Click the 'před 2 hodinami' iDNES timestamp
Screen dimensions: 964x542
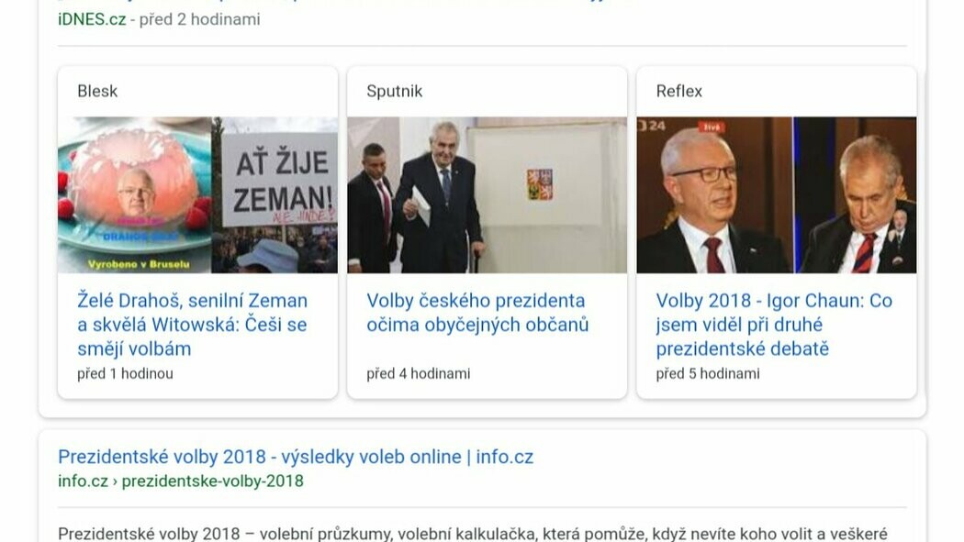(200, 19)
